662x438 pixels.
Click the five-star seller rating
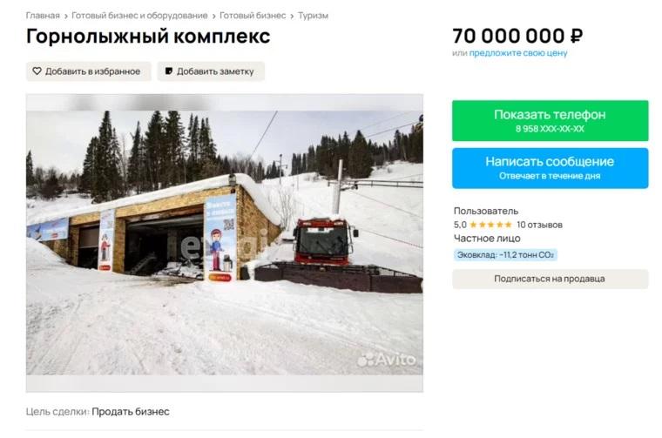coord(490,225)
